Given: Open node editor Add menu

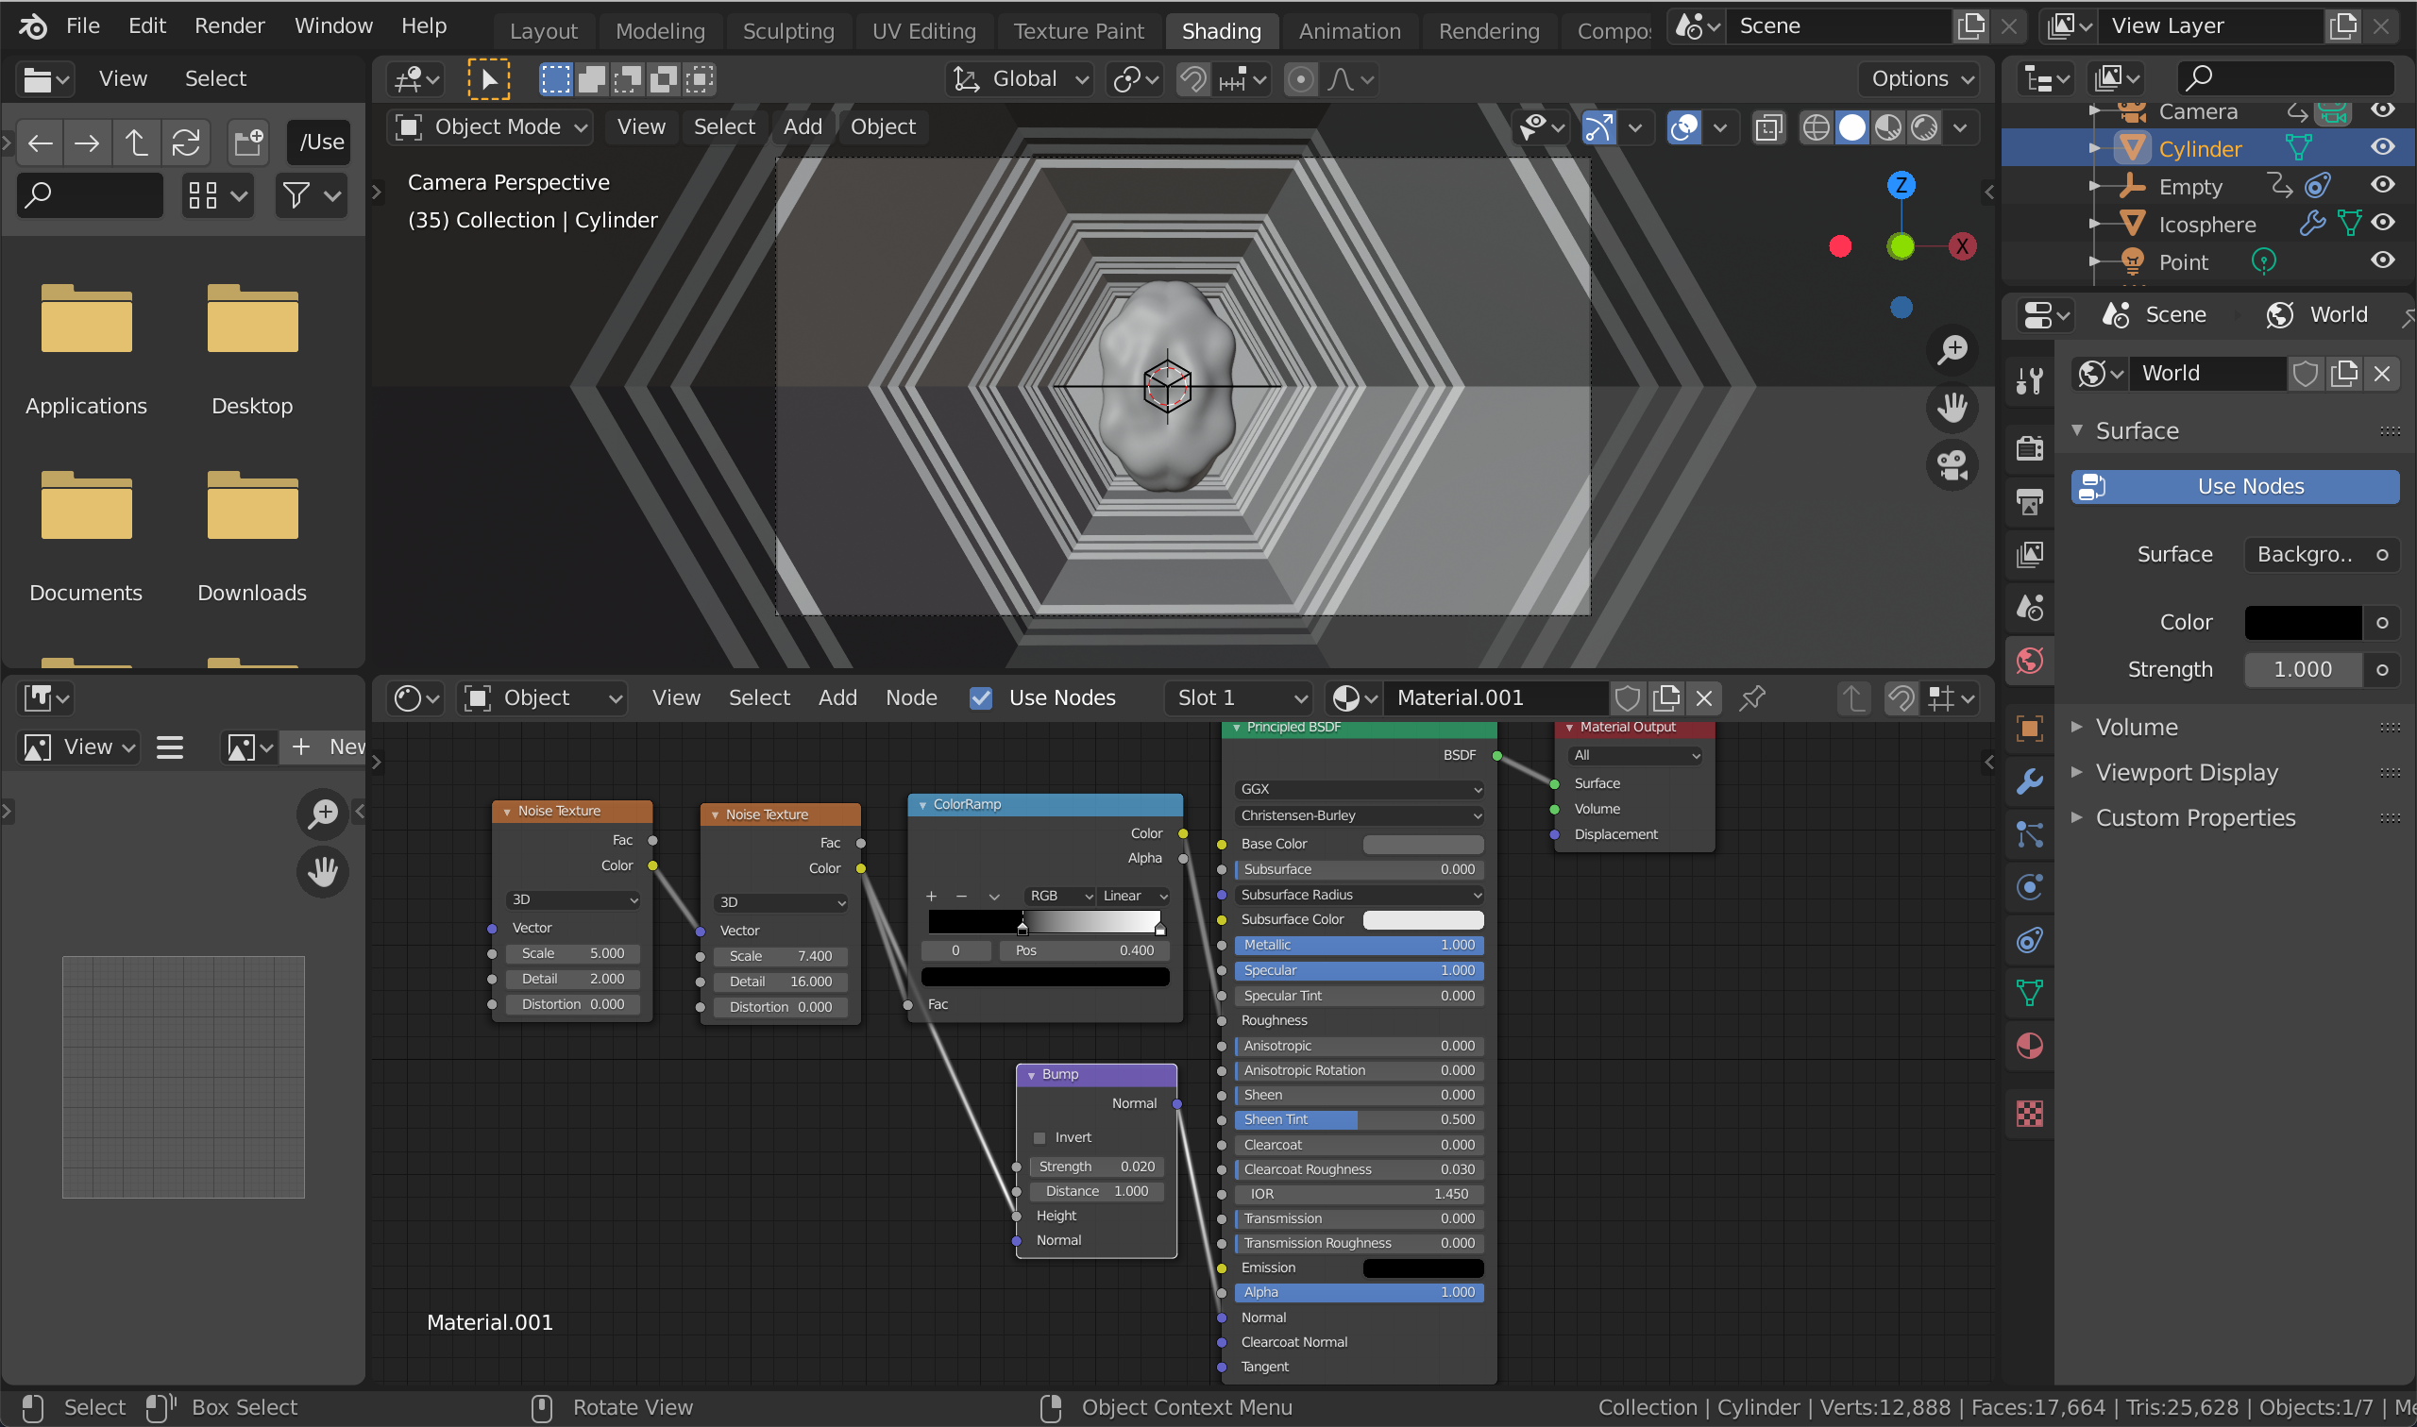Looking at the screenshot, I should [837, 698].
